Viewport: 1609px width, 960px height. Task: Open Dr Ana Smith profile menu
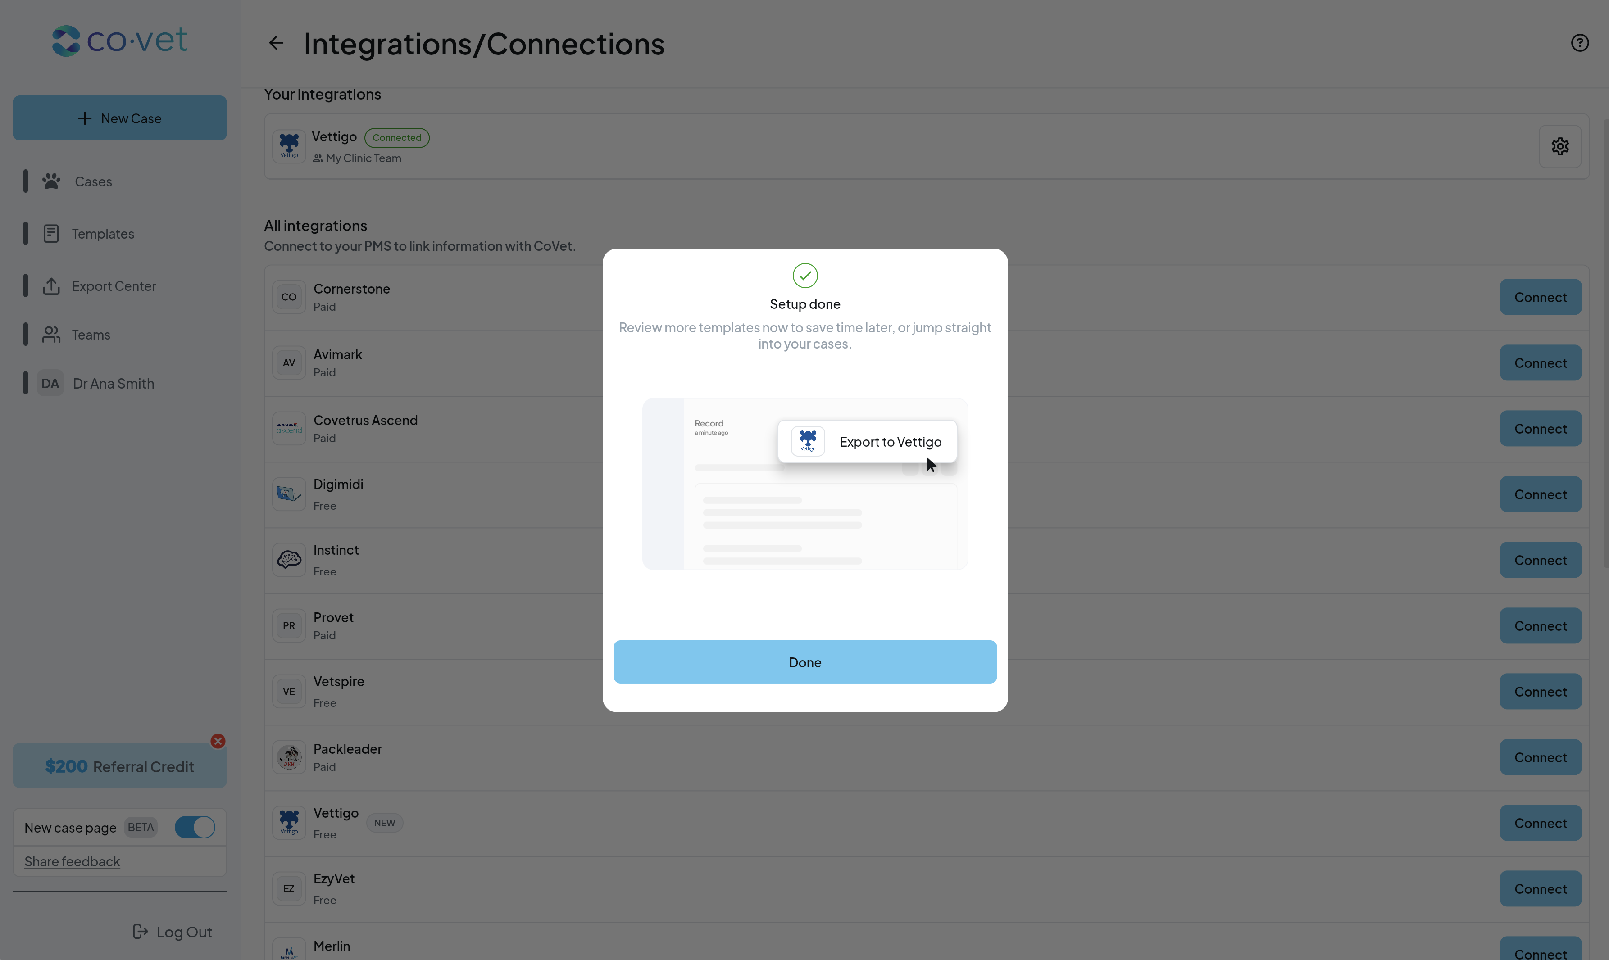[113, 384]
